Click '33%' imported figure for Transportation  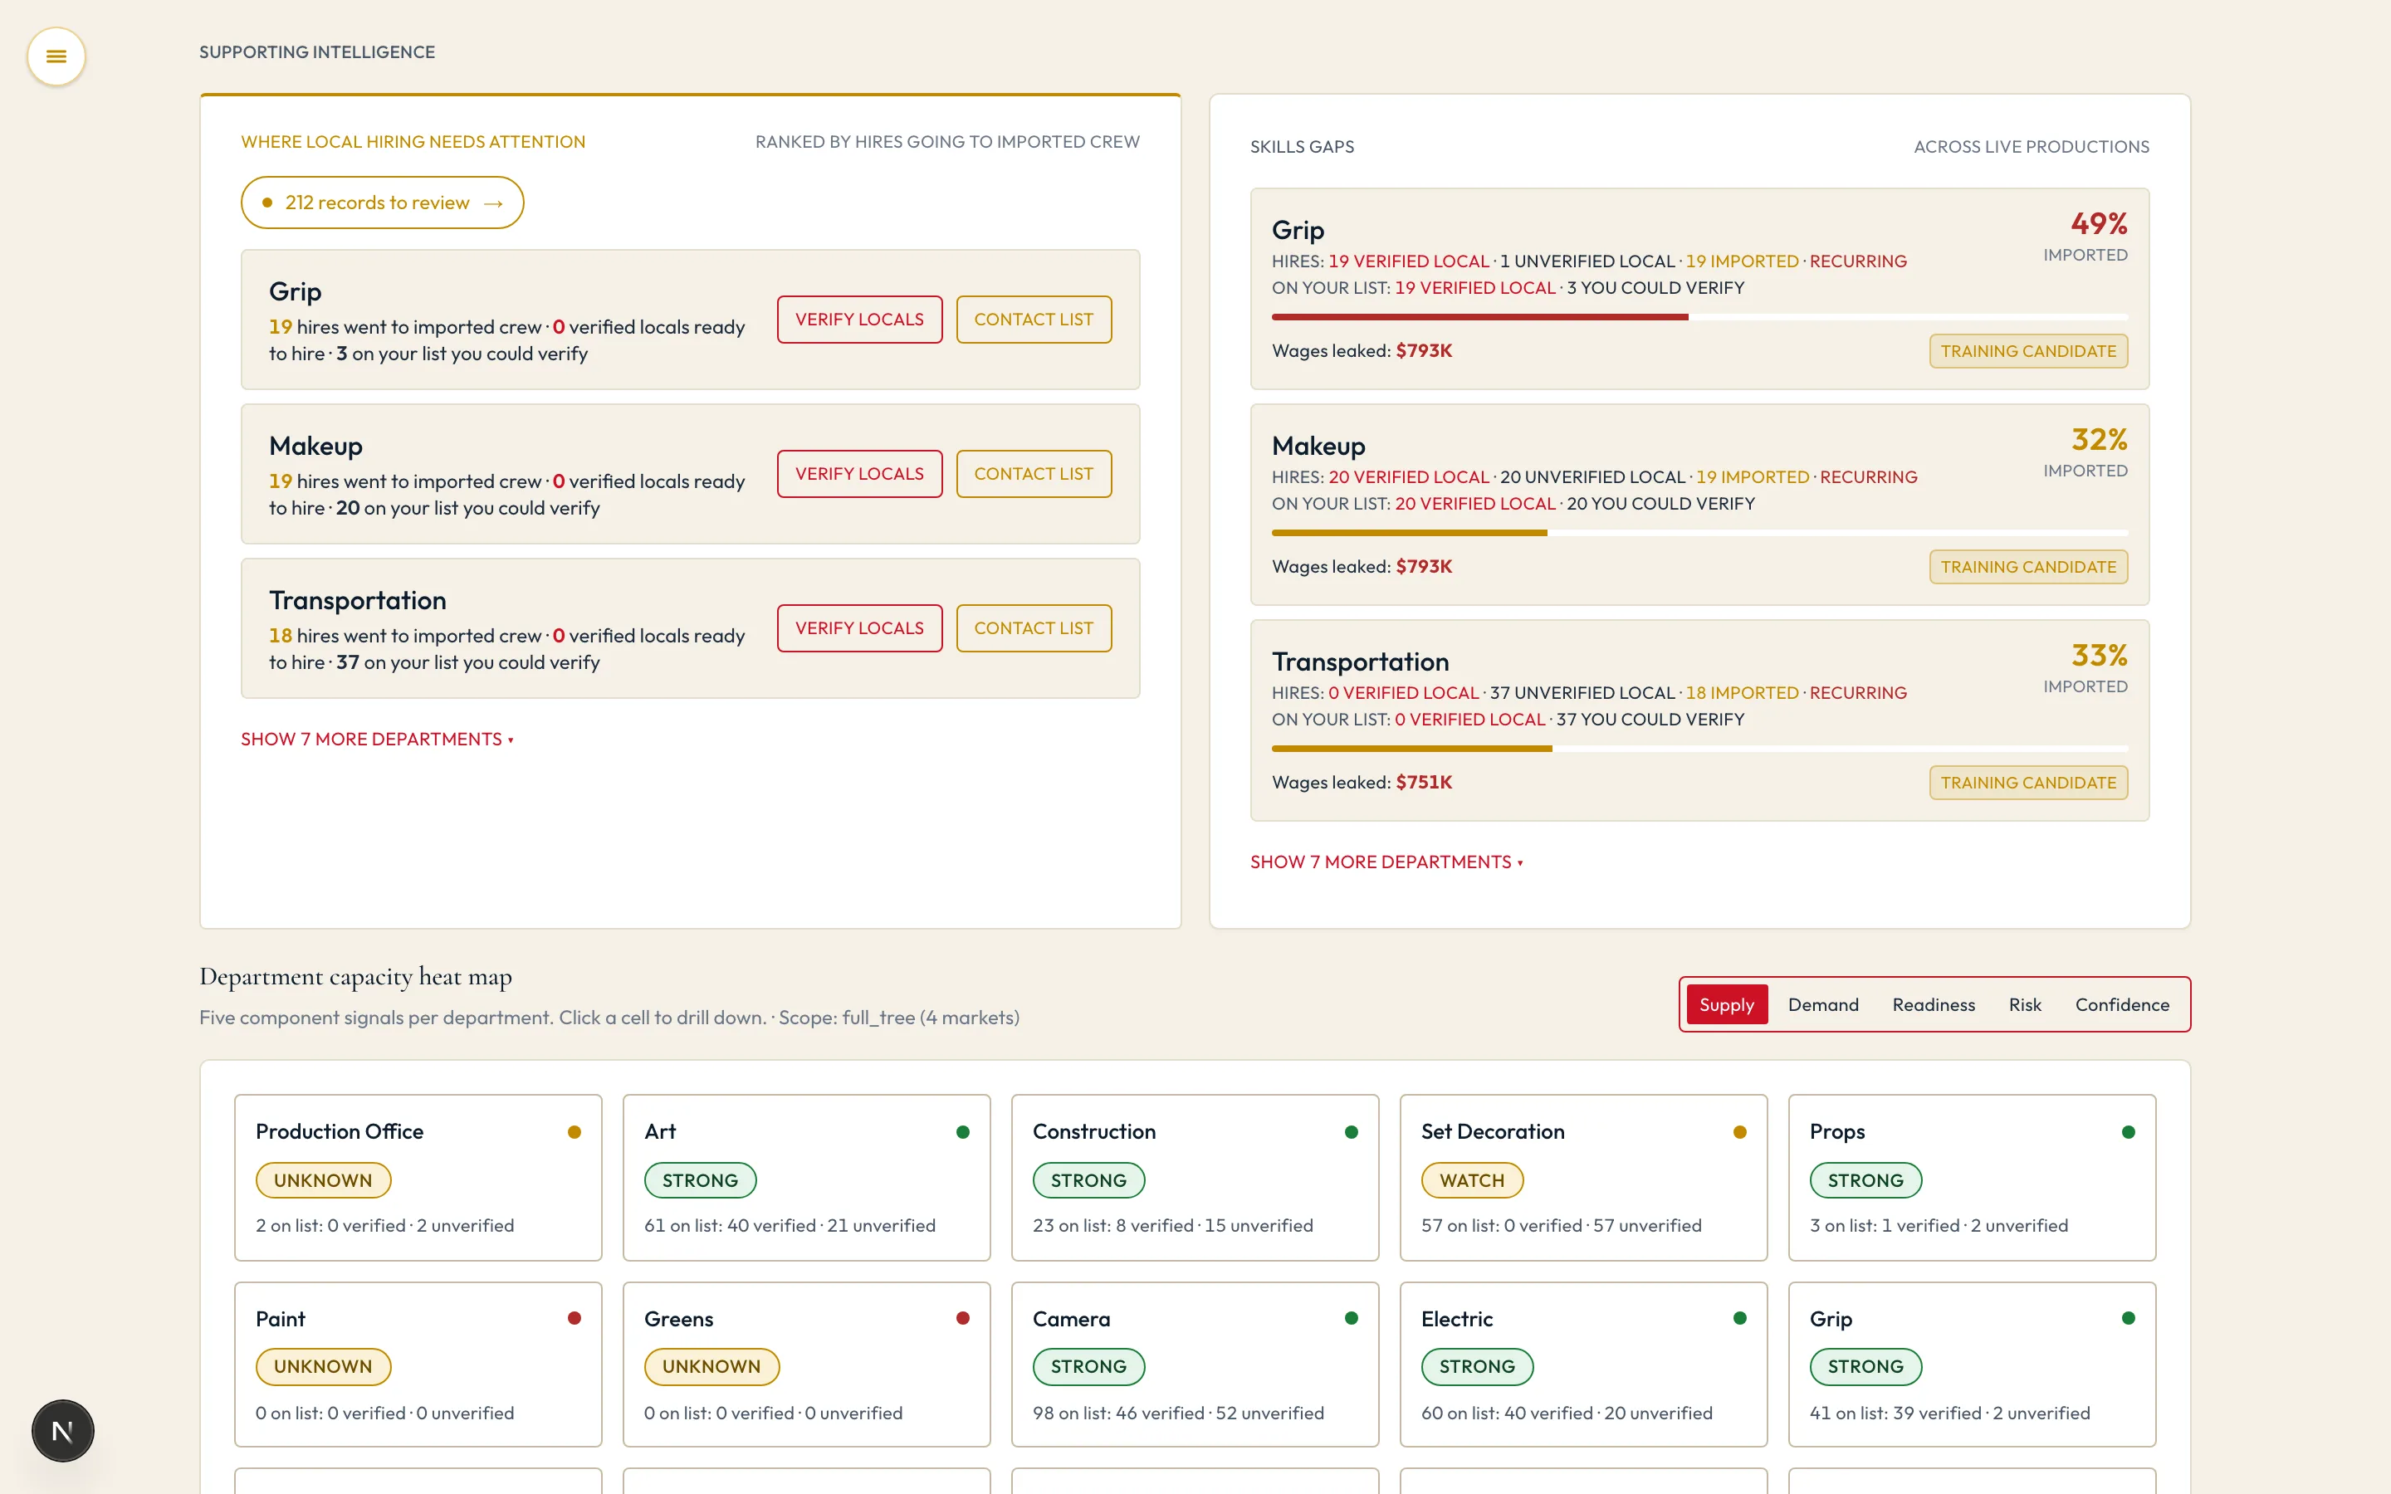pos(2099,655)
